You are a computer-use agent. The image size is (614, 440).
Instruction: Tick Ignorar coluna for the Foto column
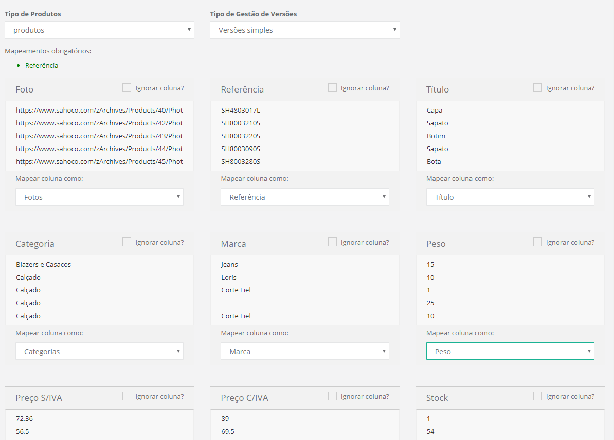(x=127, y=88)
